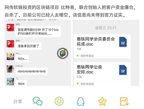The height and width of the screenshot is (109, 144).
Task: Share to WeChat Moments aperture icon
Action: [x=59, y=101]
